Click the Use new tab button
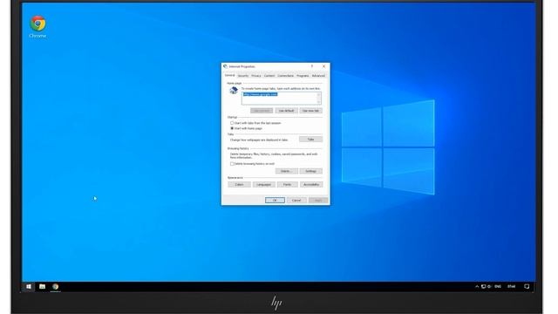Viewport: 558px width, 314px height. [310, 111]
